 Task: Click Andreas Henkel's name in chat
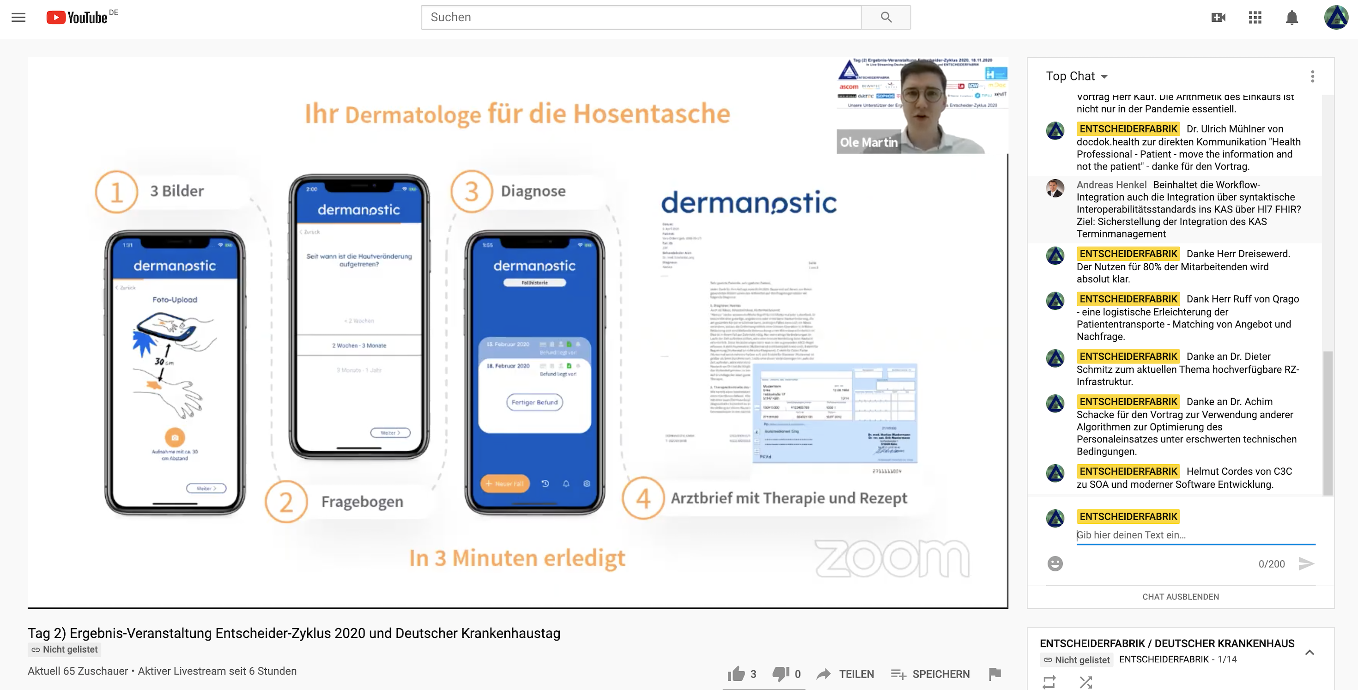[x=1111, y=185]
